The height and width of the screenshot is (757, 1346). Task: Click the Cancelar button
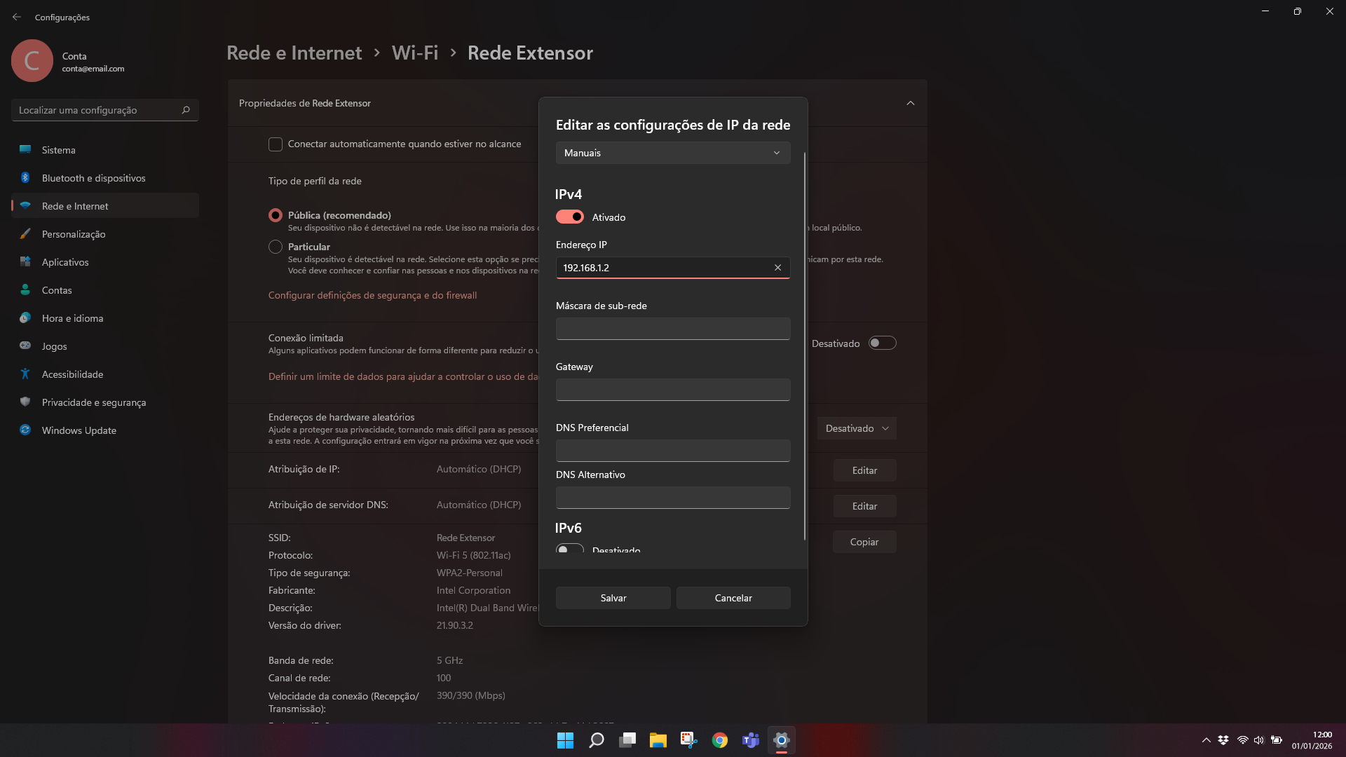point(733,598)
